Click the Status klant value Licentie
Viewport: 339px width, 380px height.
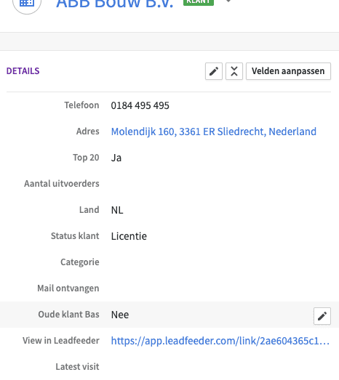(x=129, y=236)
